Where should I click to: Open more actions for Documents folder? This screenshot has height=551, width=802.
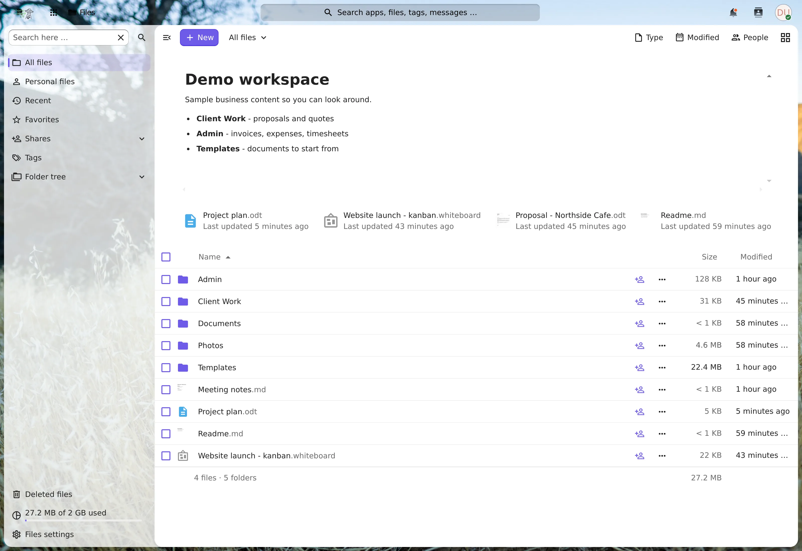(662, 324)
